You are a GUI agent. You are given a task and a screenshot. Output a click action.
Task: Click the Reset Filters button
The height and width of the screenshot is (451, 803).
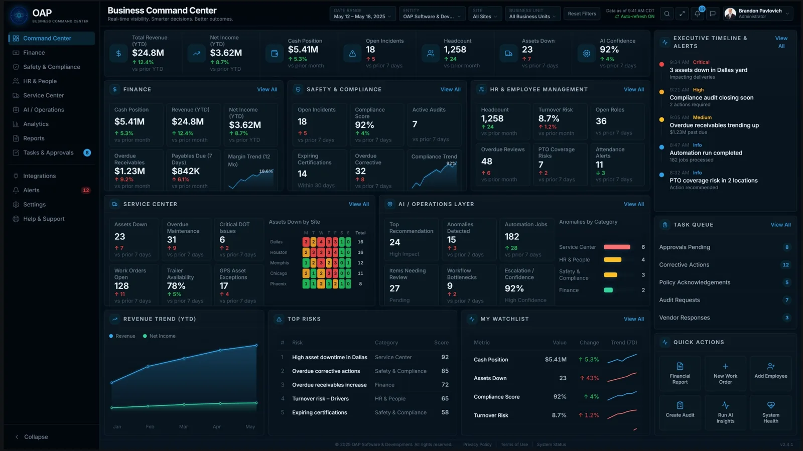582,14
